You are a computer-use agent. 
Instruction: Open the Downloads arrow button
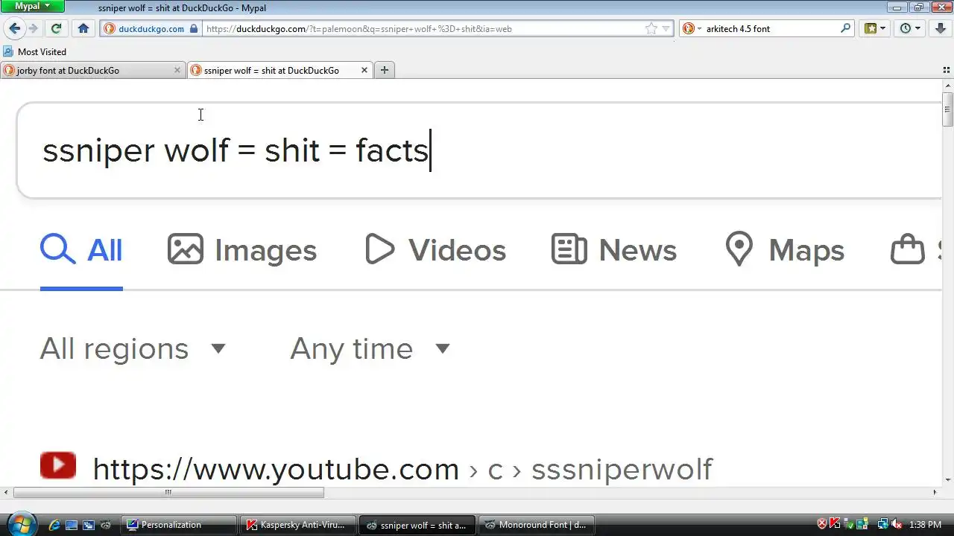940,28
